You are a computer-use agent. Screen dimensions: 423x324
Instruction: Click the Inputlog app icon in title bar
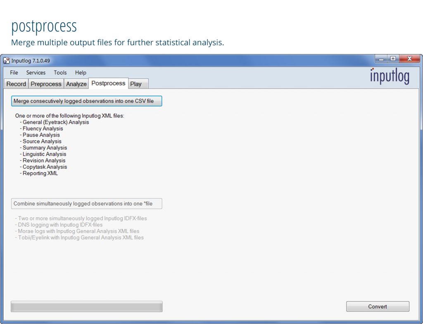6,61
